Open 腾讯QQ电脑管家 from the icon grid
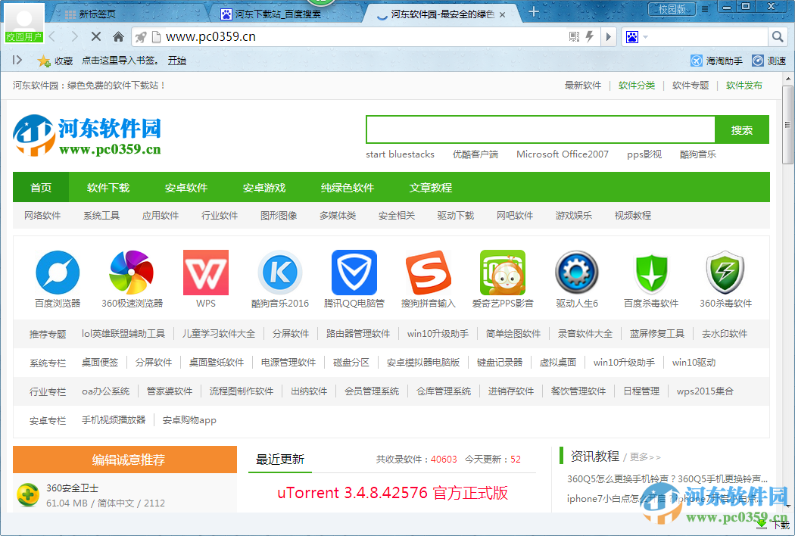This screenshot has height=536, width=795. [x=354, y=273]
